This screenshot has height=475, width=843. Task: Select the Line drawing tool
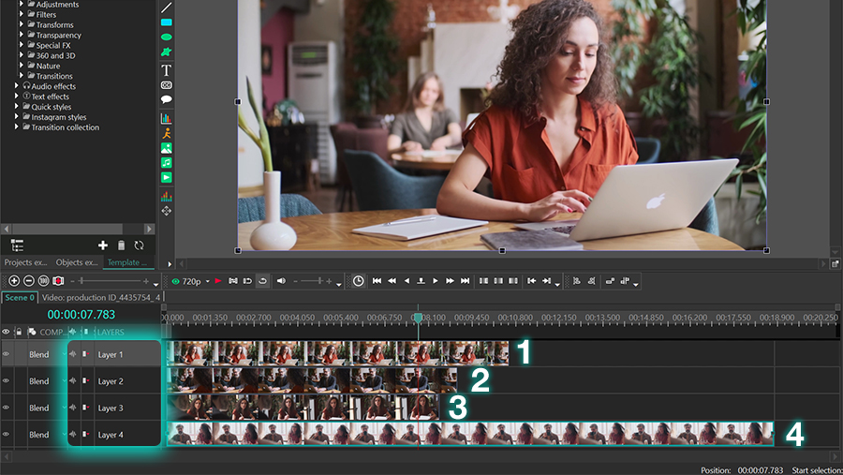167,7
